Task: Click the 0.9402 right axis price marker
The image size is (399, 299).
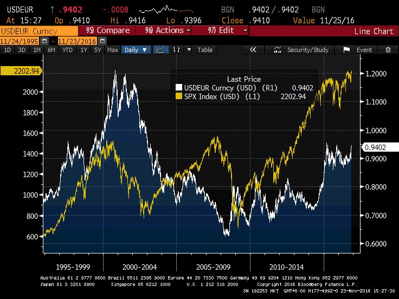Action: (380, 147)
